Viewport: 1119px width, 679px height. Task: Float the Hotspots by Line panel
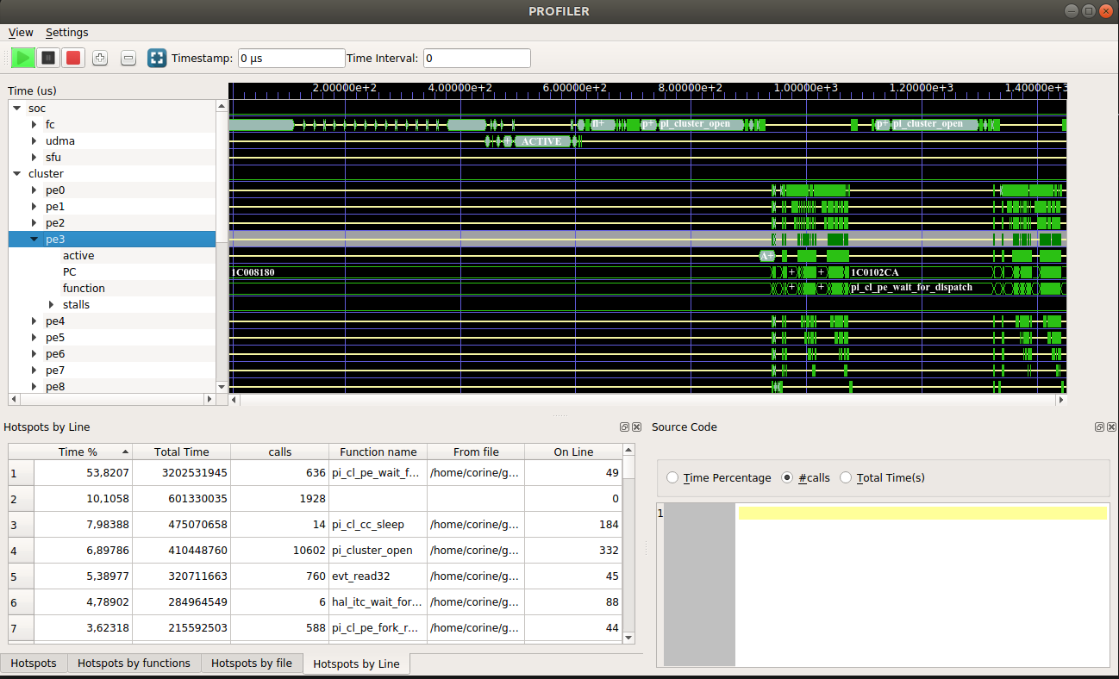click(x=624, y=427)
